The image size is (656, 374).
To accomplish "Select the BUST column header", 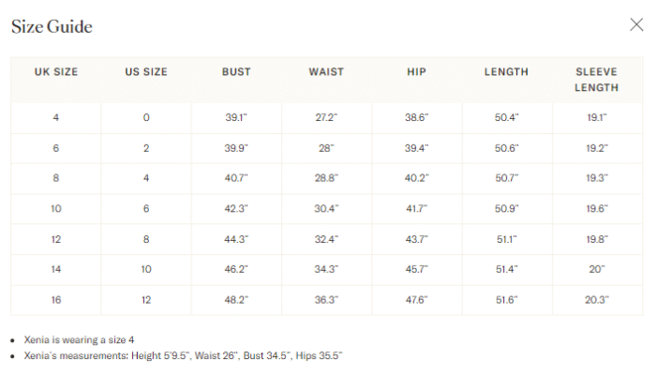I will [236, 72].
